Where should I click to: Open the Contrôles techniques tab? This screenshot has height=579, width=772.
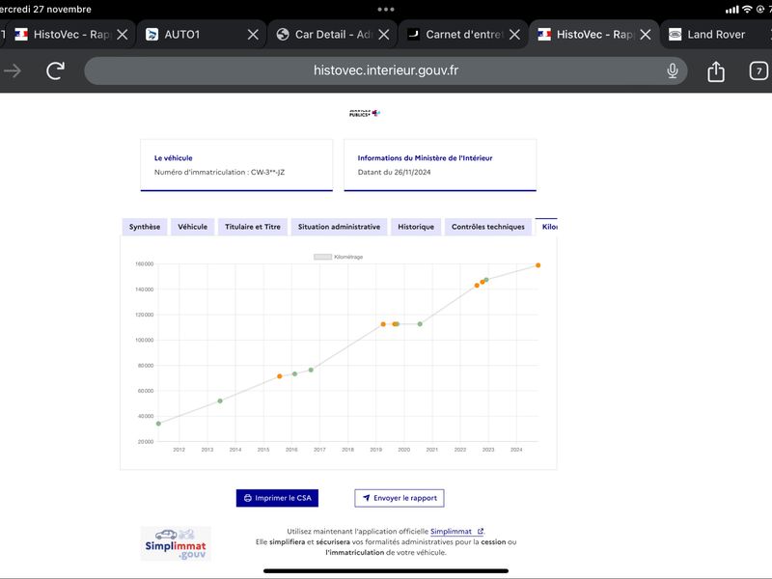pos(488,227)
